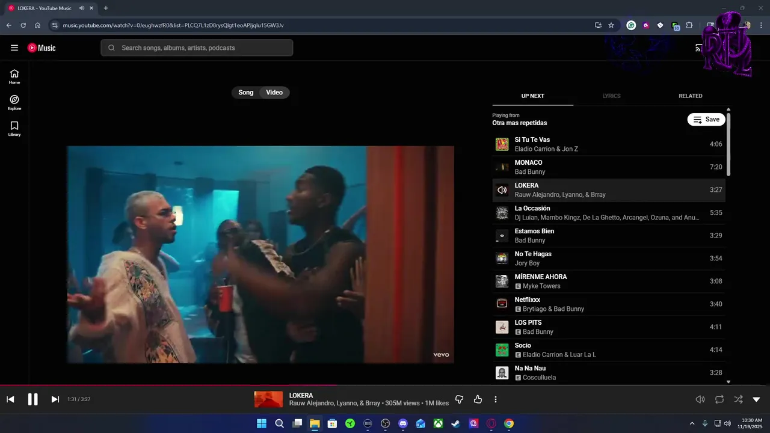Click the now-playing speaker icon on LOKERA row
Image resolution: width=770 pixels, height=433 pixels.
click(502, 190)
